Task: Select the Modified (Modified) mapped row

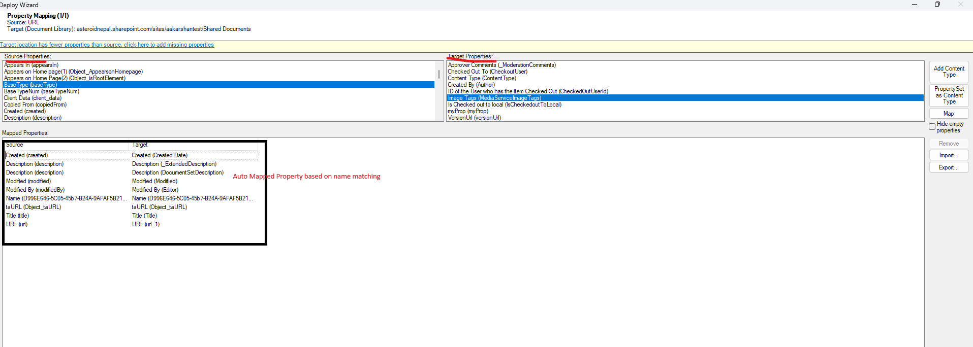Action: (132, 181)
